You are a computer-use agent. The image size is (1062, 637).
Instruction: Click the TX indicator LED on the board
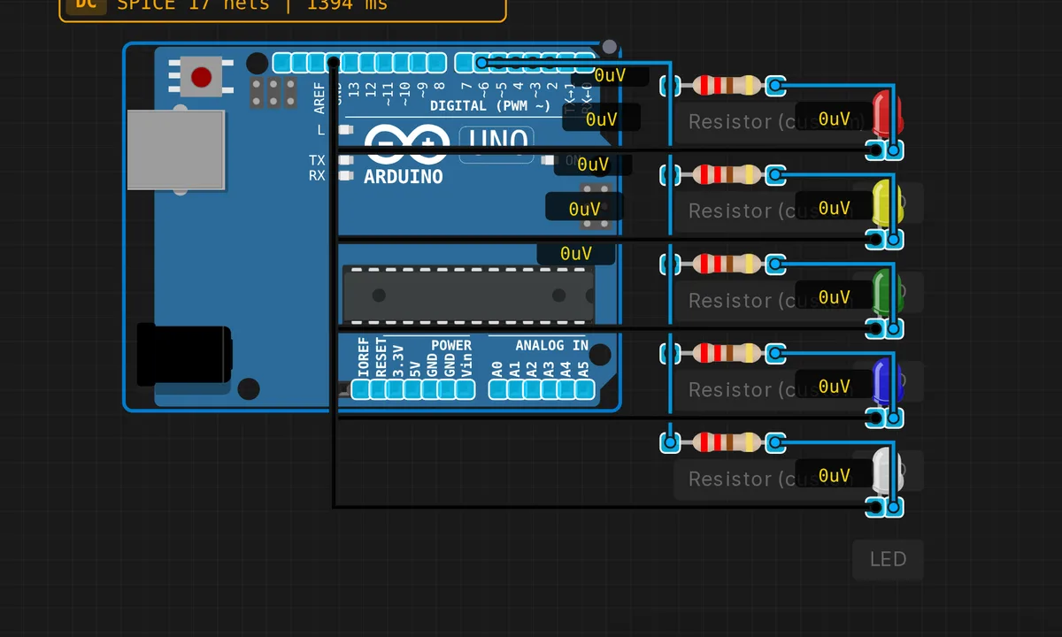point(345,160)
